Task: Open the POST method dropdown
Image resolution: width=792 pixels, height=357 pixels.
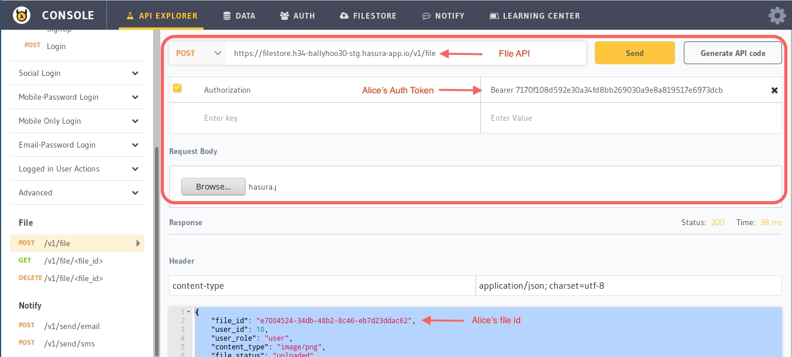Action: [x=198, y=53]
